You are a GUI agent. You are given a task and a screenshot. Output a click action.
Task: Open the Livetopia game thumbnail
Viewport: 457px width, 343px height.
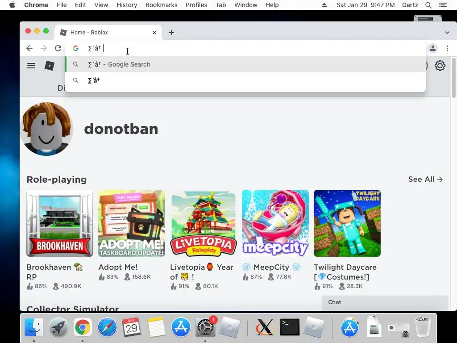[x=204, y=223]
